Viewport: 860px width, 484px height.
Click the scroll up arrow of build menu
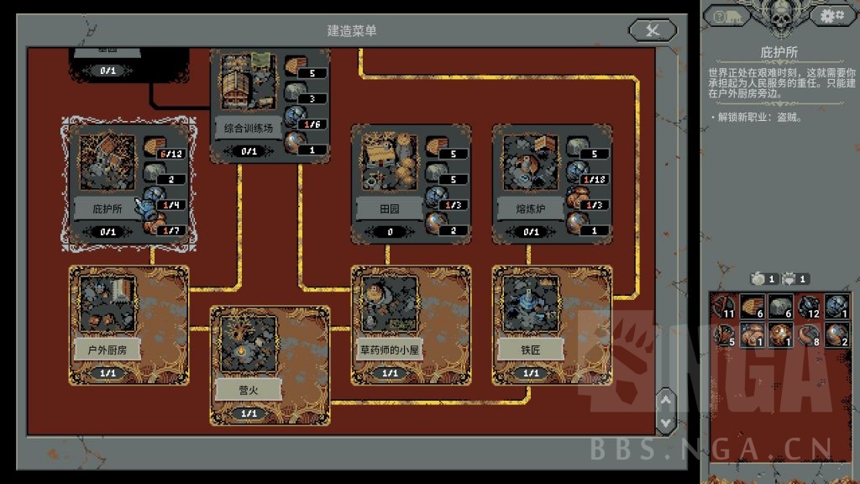click(x=666, y=400)
